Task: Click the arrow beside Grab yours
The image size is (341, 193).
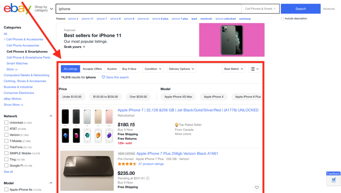Action: [x=84, y=47]
